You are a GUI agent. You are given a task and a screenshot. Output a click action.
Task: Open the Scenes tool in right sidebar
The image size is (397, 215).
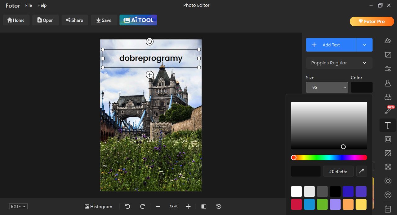388,41
